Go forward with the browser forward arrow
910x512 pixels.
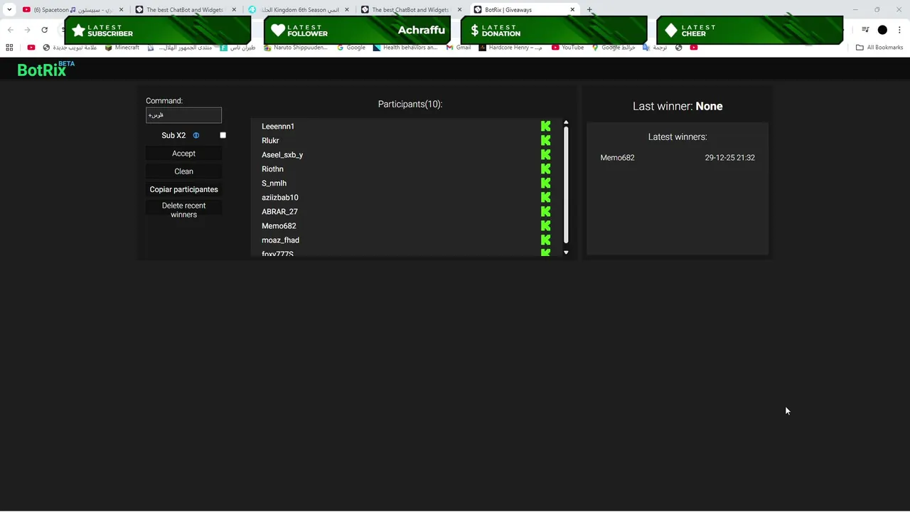[x=27, y=30]
